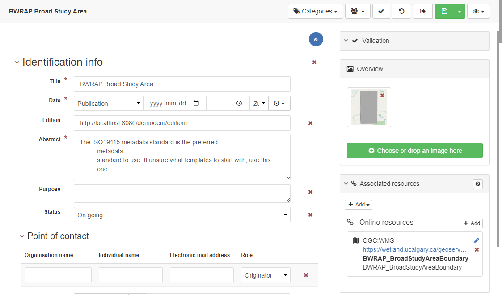
Task: Open the Add associated resource dropdown
Action: 358,204
